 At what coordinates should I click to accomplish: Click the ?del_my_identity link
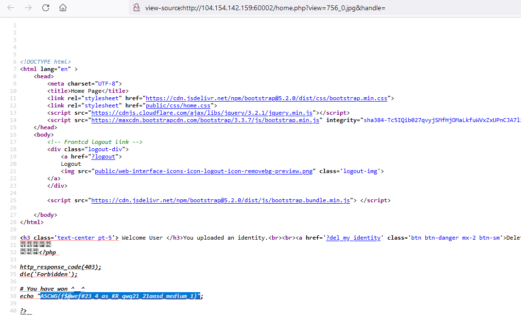click(x=353, y=238)
